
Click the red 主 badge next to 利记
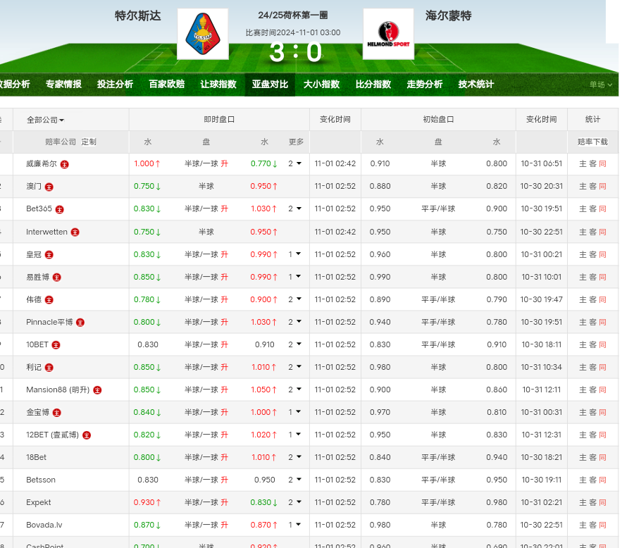(49, 368)
